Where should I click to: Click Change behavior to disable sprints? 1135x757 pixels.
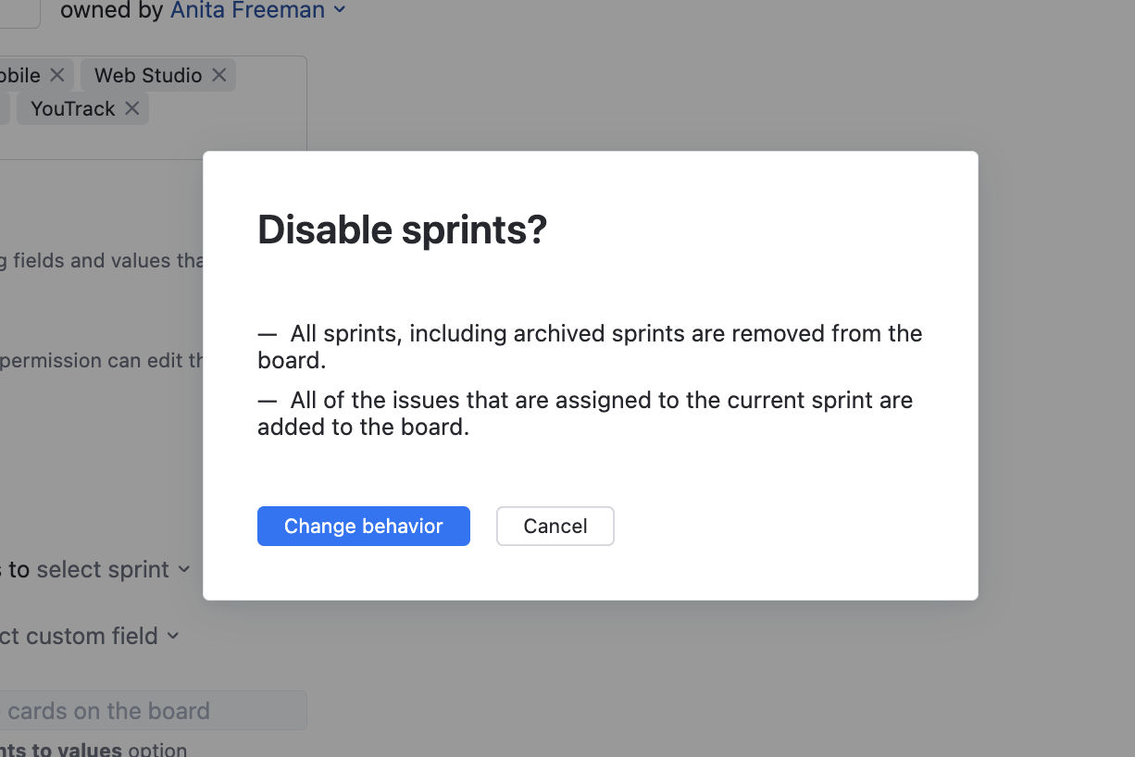pos(363,526)
